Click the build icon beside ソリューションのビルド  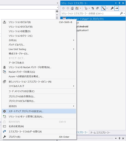(x=4, y=22)
